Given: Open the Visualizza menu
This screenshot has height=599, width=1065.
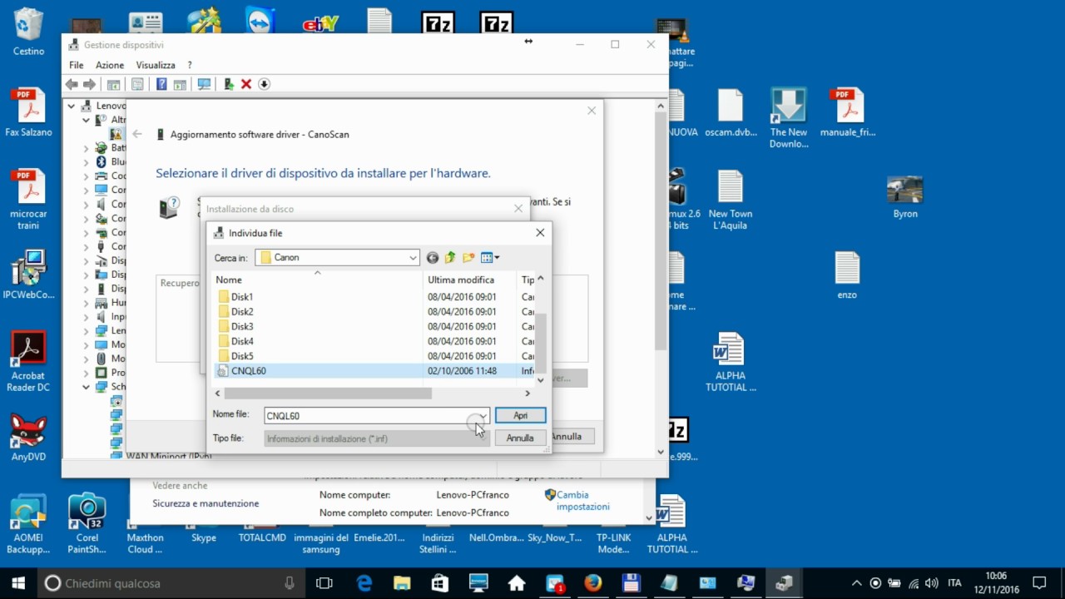Looking at the screenshot, I should coord(156,65).
